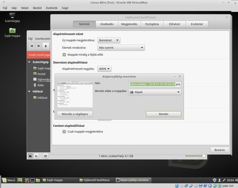
Task: Adjust the file manager zoom slider
Action: tap(195, 156)
